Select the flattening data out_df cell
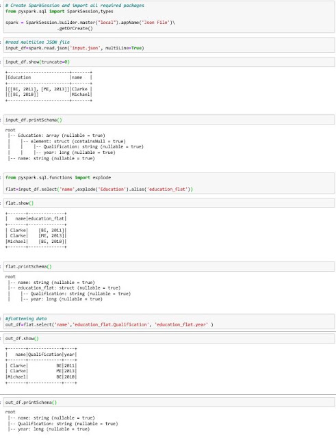The image size is (336, 438). (x=169, y=322)
